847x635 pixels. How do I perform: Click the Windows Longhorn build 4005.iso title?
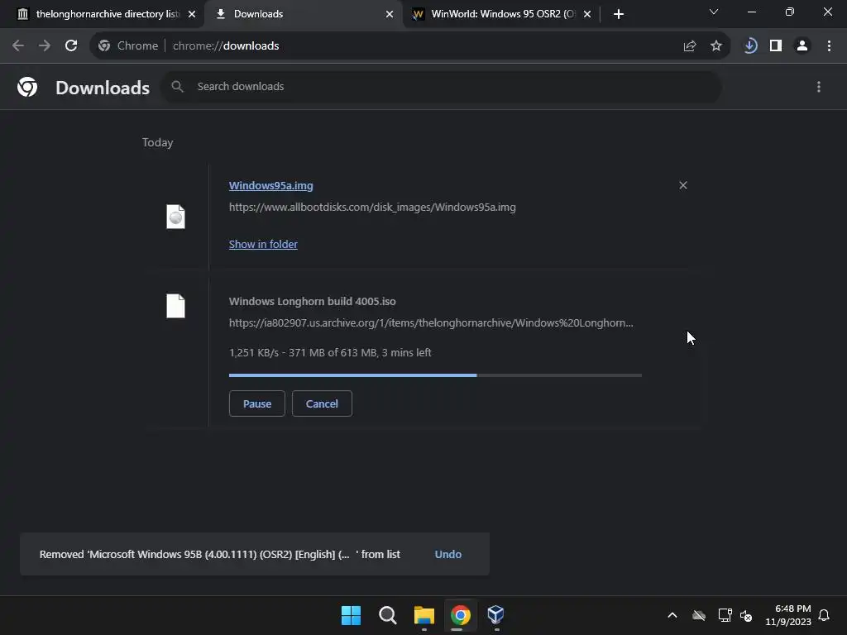tap(312, 301)
